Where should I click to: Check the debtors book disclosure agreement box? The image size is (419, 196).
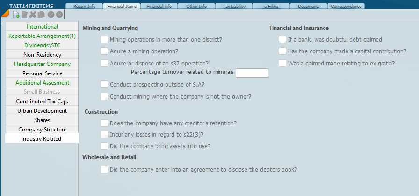click(x=104, y=169)
